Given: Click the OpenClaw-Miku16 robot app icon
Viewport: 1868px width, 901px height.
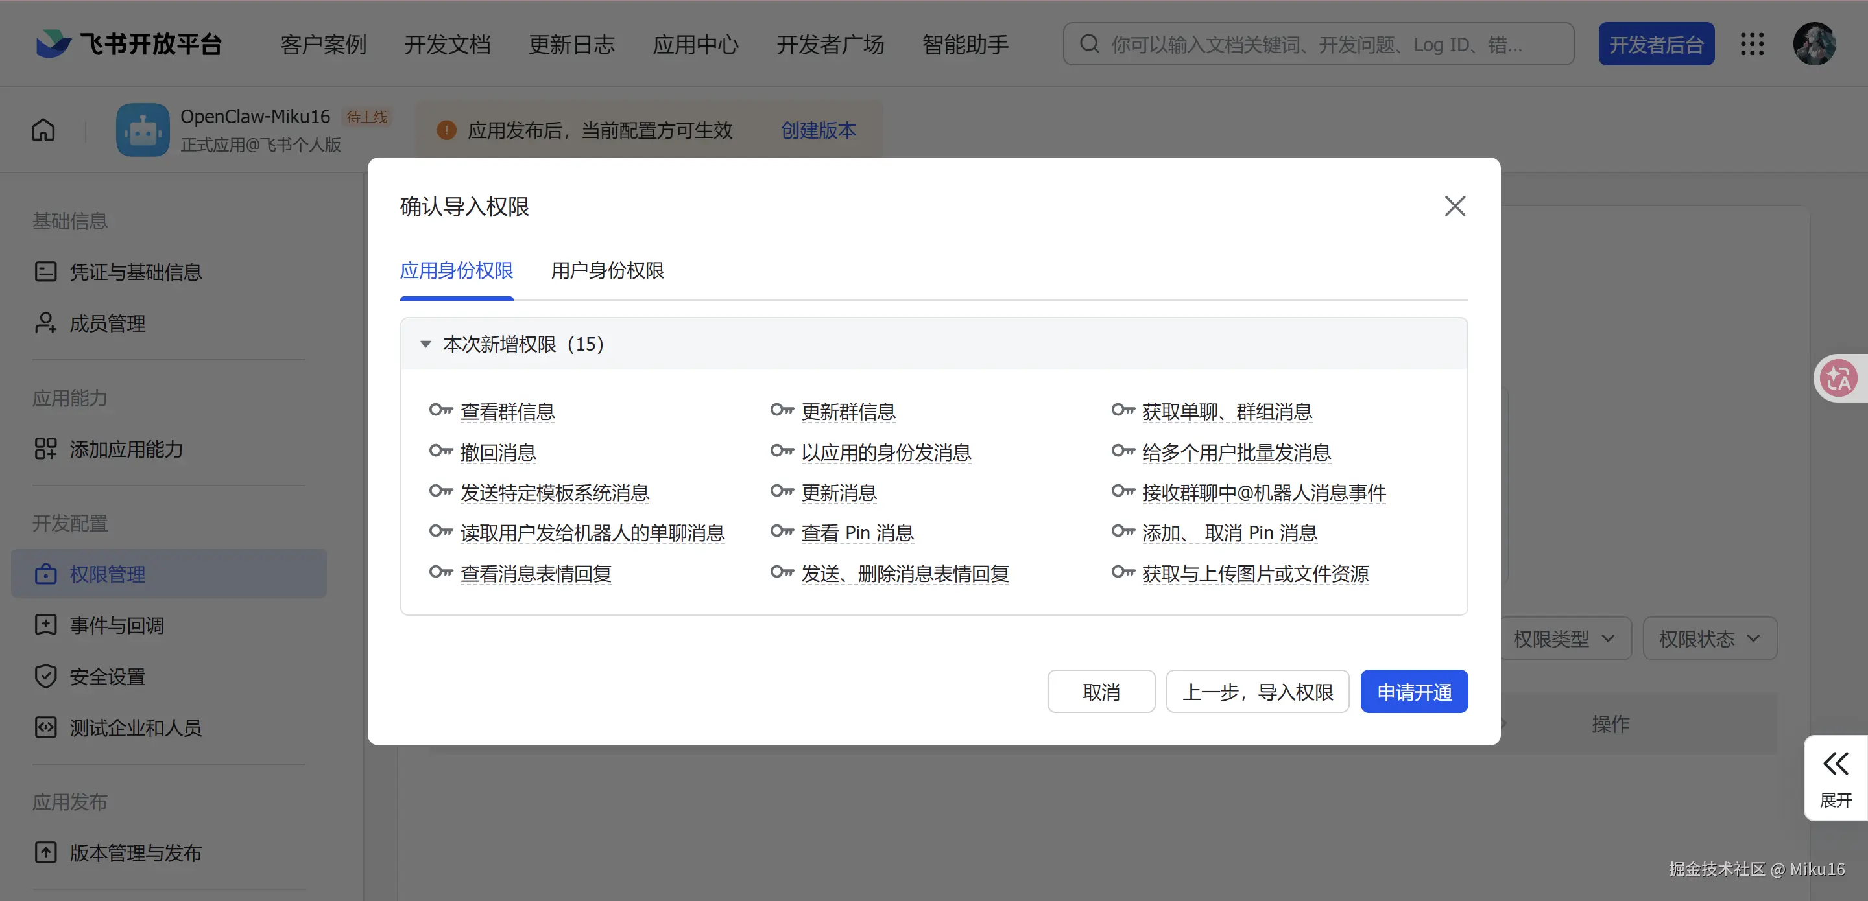Looking at the screenshot, I should [143, 130].
